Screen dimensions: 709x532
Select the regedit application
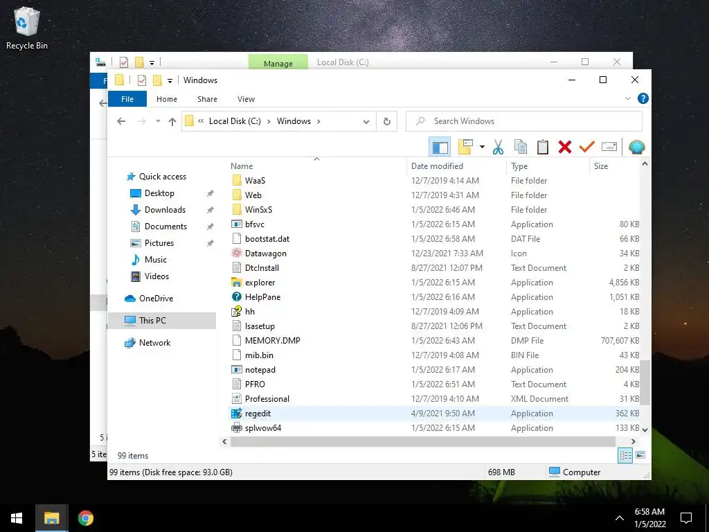pyautogui.click(x=258, y=414)
